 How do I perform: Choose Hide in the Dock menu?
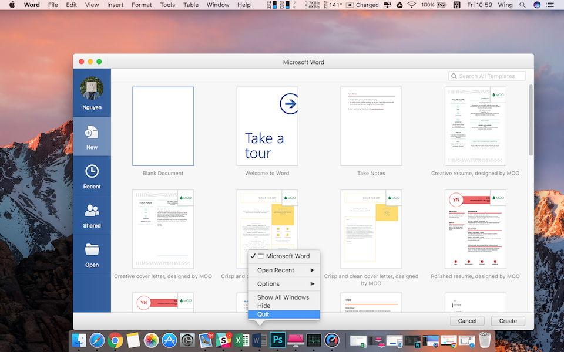(x=284, y=306)
